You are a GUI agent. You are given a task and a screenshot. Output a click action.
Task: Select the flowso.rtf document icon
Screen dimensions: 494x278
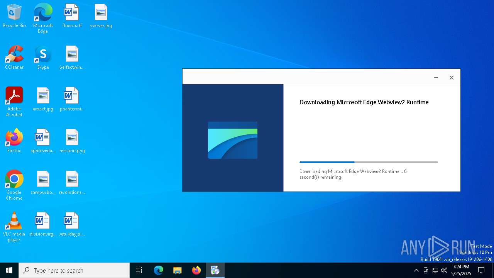[x=72, y=16]
